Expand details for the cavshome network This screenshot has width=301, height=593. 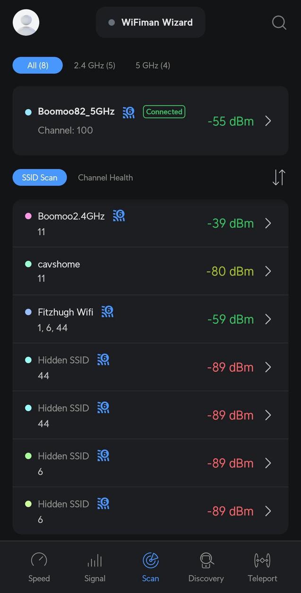[268, 271]
